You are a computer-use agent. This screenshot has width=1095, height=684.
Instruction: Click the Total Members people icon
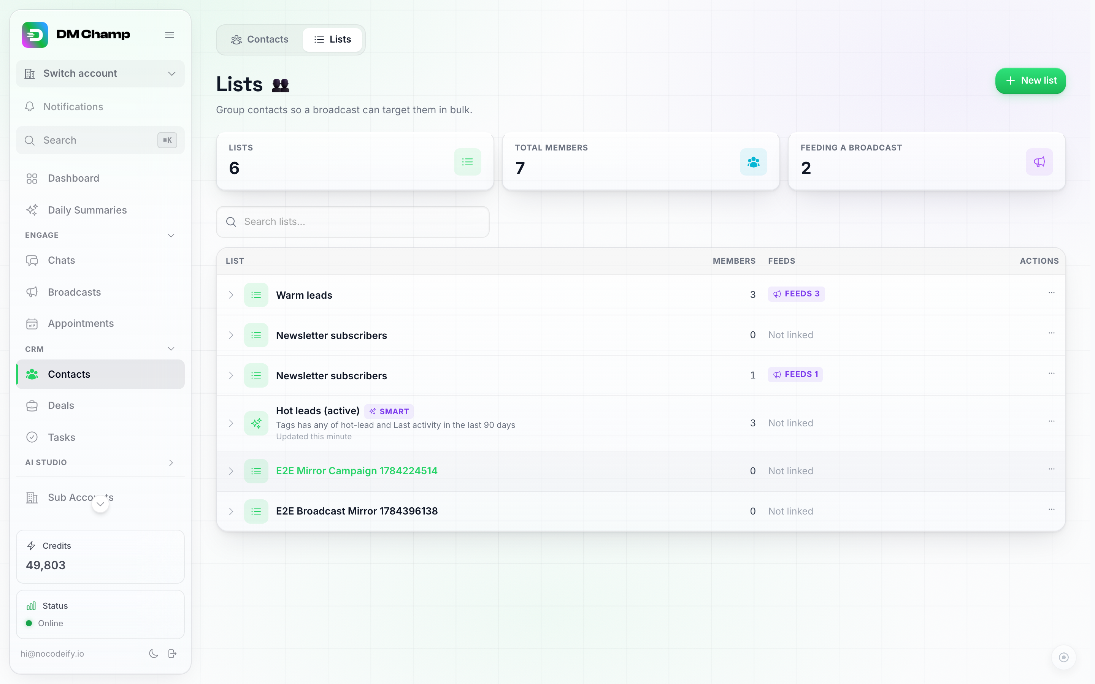(x=753, y=162)
